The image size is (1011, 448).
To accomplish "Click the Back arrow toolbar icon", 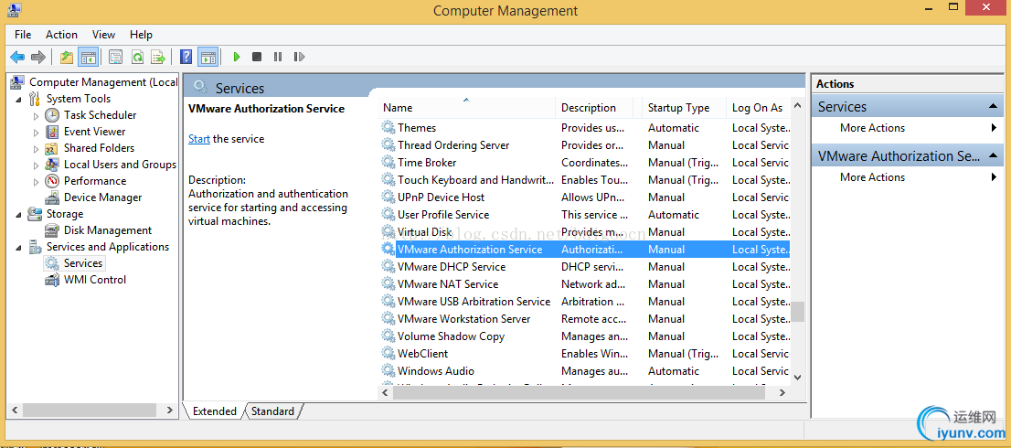I will (x=17, y=57).
